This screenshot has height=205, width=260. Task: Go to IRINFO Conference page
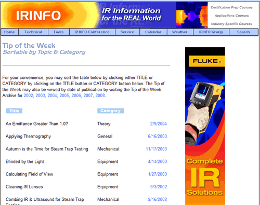click(x=92, y=32)
